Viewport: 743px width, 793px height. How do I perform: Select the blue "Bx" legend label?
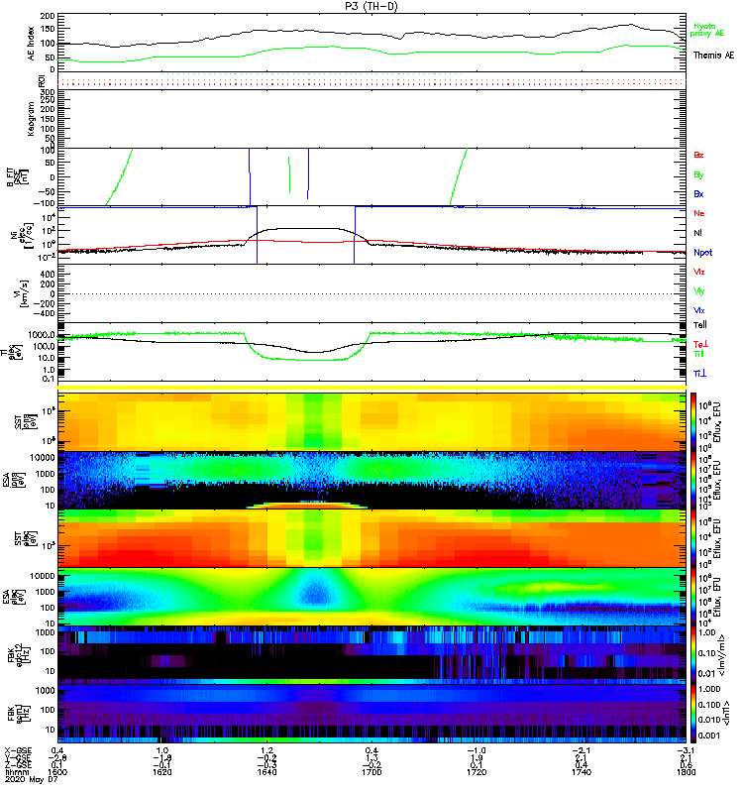tap(698, 194)
